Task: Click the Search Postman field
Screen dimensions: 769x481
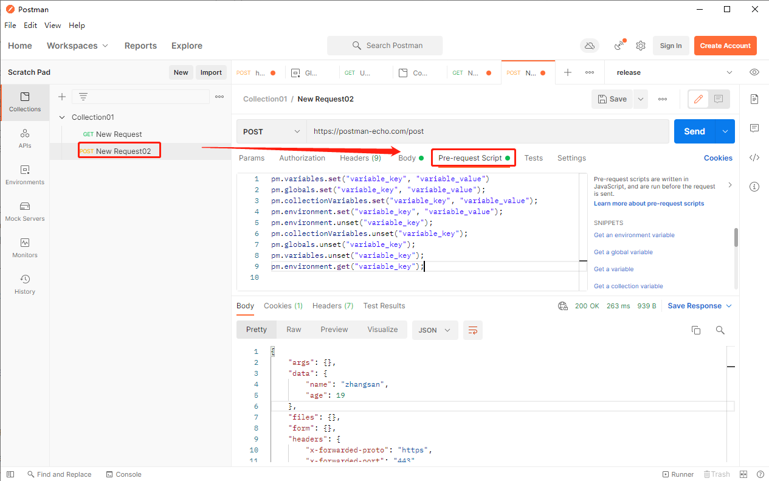Action: (x=385, y=46)
